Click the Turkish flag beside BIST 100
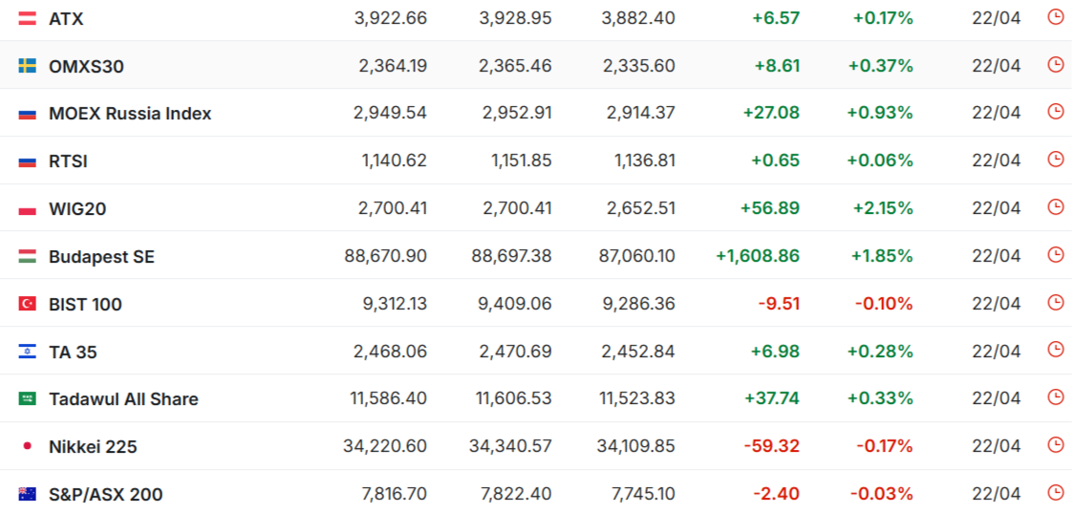The height and width of the screenshot is (513, 1075). click(x=27, y=304)
